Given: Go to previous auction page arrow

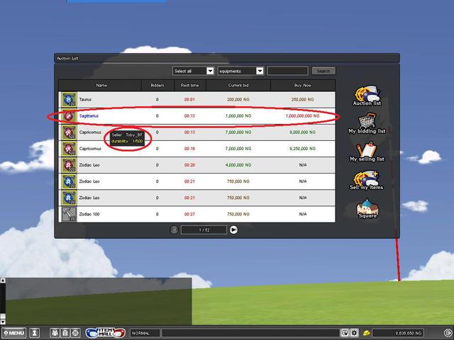Looking at the screenshot, I should click(x=175, y=229).
